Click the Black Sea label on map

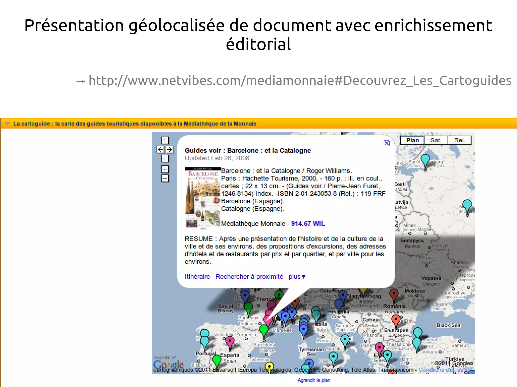pos(448,325)
